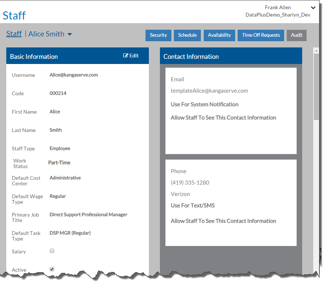Open the Security tab

coord(158,35)
